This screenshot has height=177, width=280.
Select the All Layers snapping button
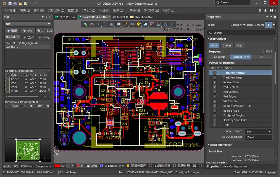220,57
